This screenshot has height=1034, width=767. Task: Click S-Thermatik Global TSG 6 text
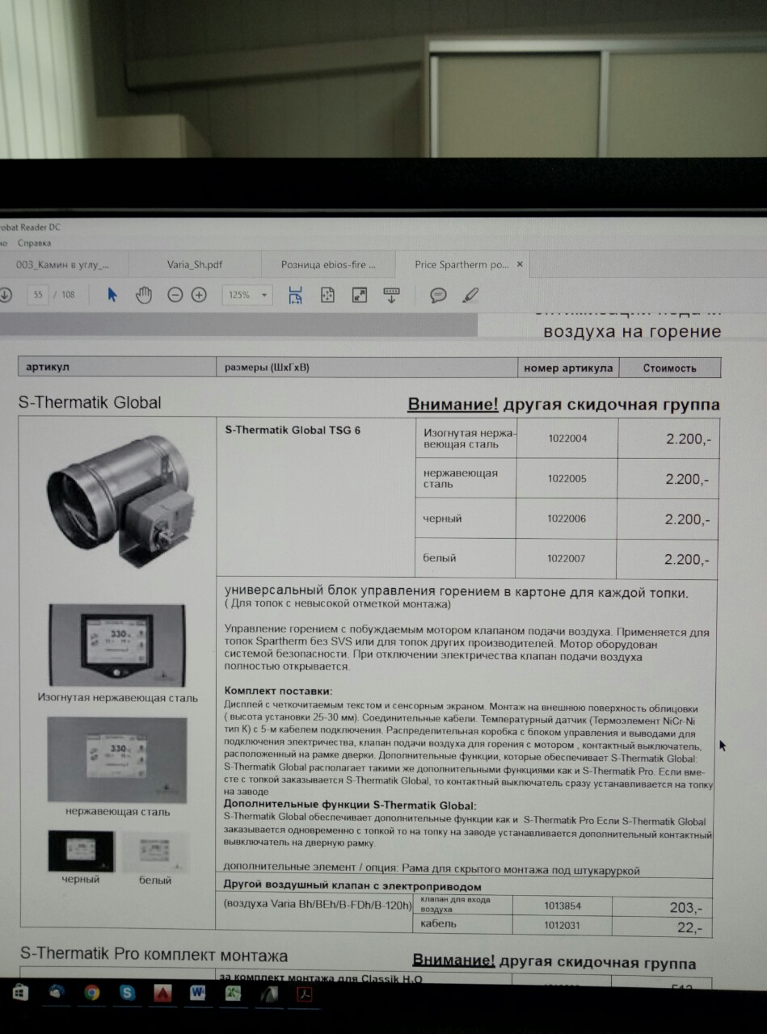(x=293, y=430)
